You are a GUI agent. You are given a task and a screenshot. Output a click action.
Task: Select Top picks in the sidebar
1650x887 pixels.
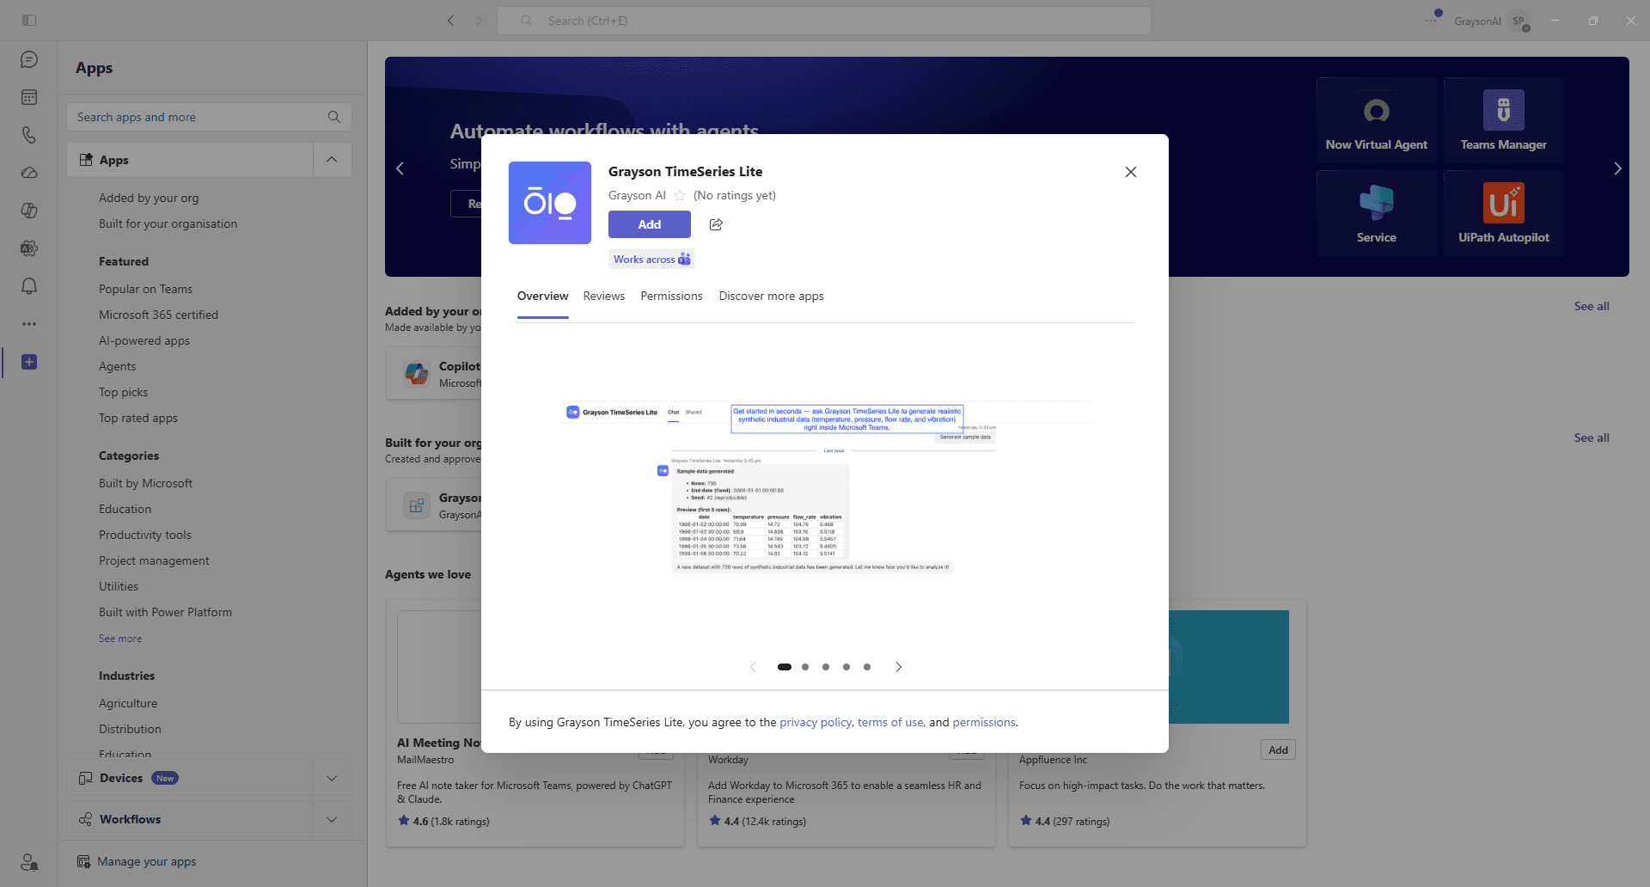click(123, 392)
